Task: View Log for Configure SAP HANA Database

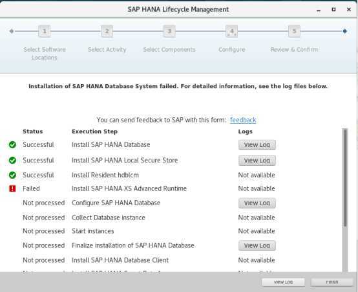Action: pyautogui.click(x=257, y=203)
